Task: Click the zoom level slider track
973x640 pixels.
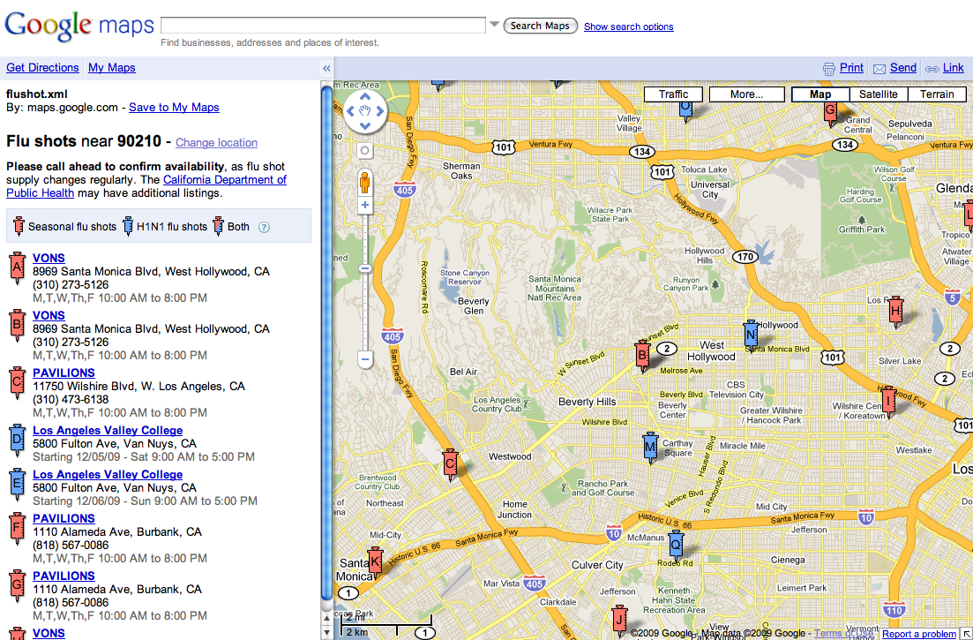Action: tap(365, 300)
